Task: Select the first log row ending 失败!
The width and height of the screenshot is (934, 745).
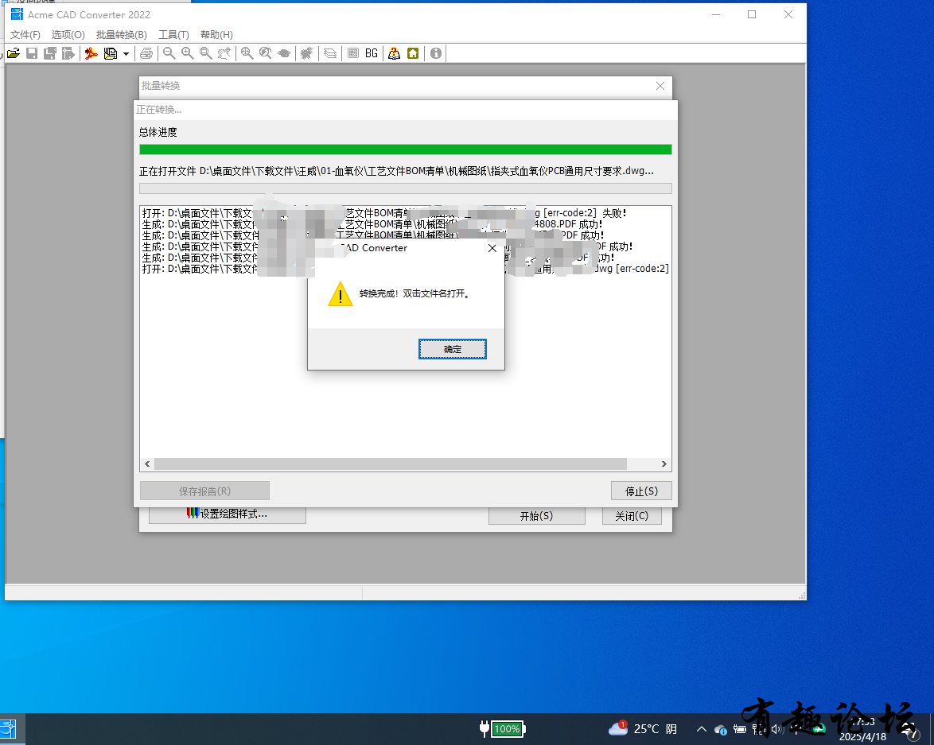Action: click(384, 213)
